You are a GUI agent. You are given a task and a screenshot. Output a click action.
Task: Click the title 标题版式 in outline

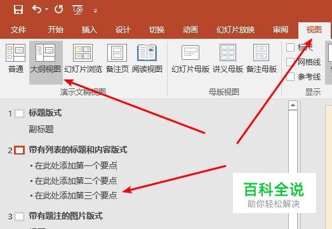click(45, 113)
